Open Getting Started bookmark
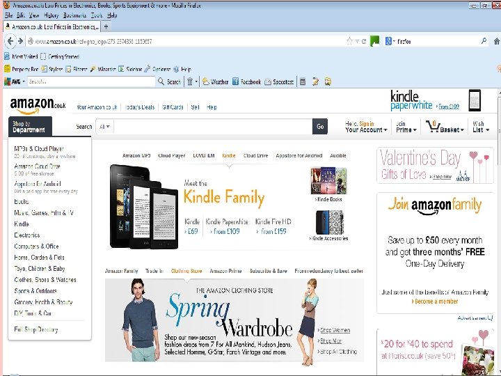Viewport: 501px width, 376px height. 61,56
